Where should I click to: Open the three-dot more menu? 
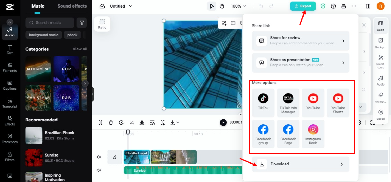tap(354, 6)
